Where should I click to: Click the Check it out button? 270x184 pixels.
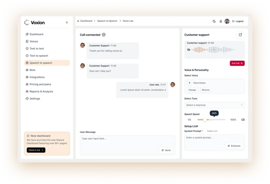pos(36,150)
